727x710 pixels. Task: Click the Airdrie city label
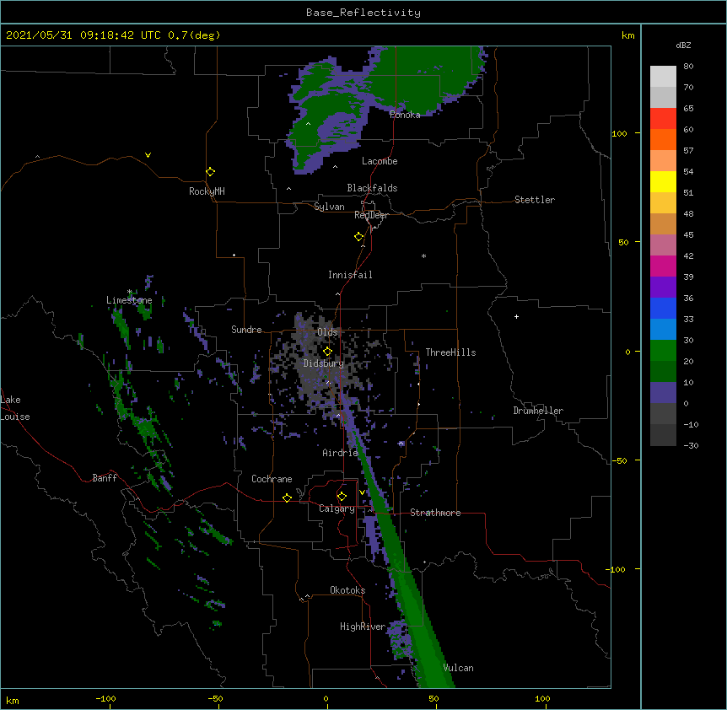coord(341,453)
